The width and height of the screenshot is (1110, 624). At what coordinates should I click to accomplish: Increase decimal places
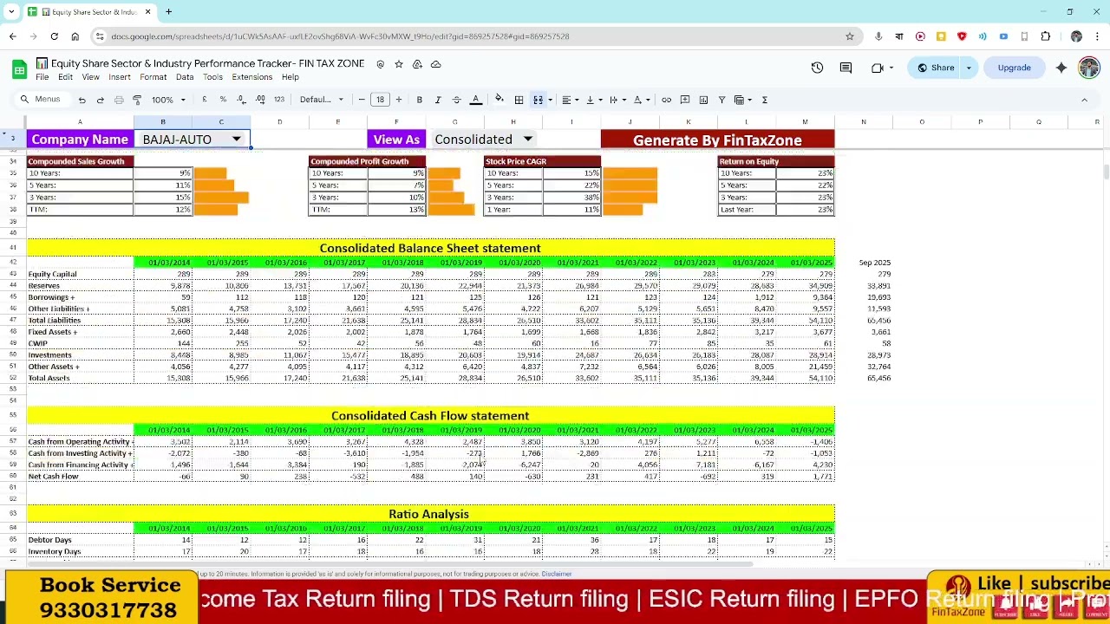pos(260,100)
